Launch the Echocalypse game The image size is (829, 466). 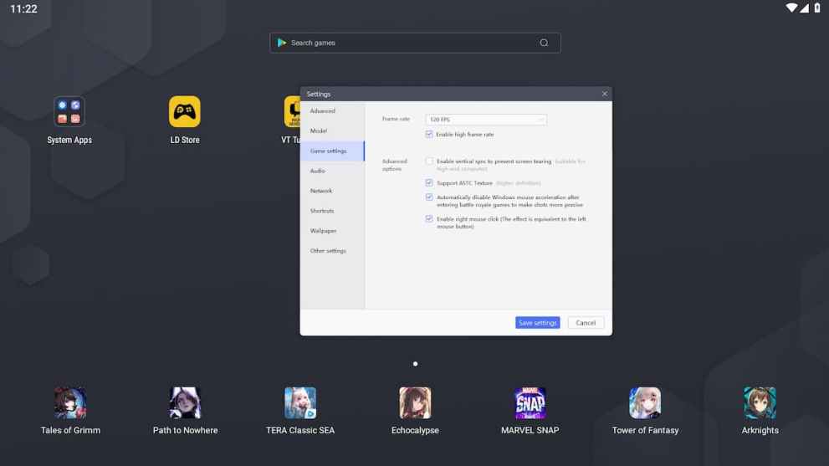[415, 403]
